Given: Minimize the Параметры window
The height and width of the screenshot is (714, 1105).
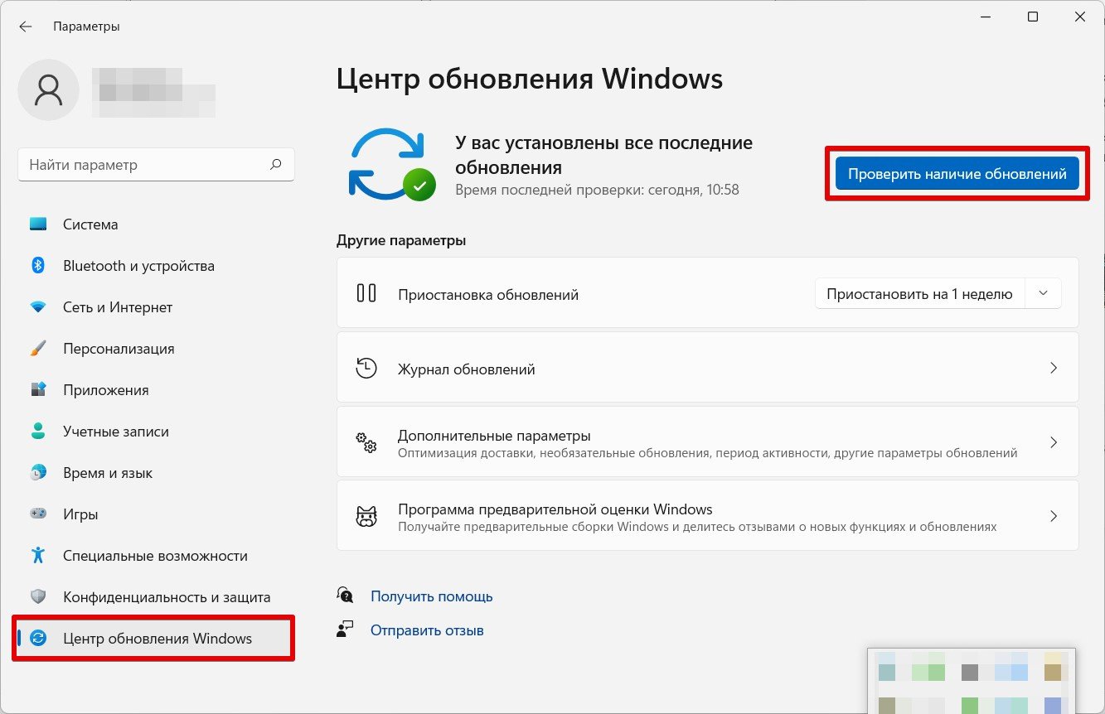Looking at the screenshot, I should (x=985, y=17).
